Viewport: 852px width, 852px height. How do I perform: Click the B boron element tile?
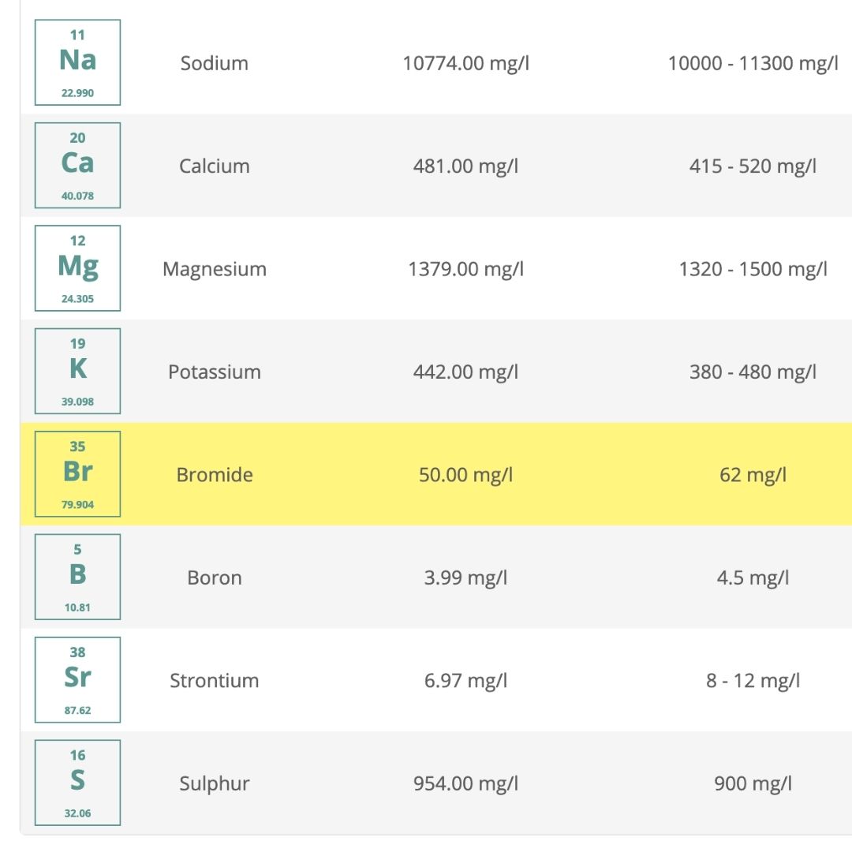pos(77,577)
